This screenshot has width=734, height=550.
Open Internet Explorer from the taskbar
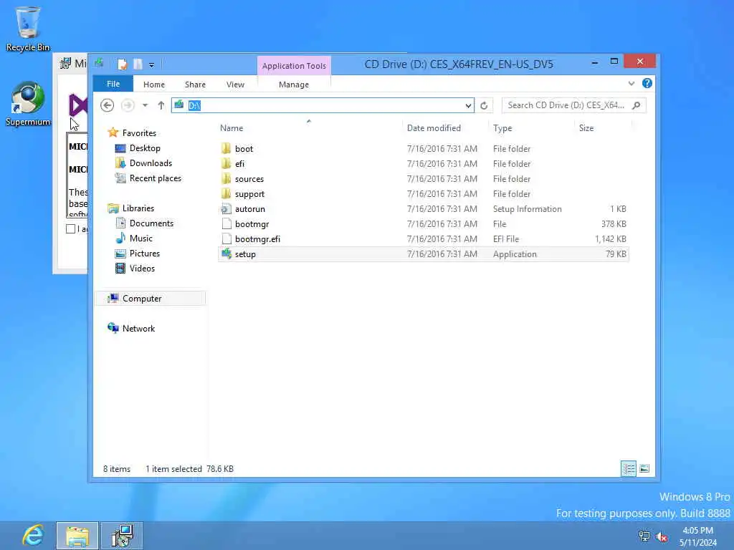coord(33,536)
